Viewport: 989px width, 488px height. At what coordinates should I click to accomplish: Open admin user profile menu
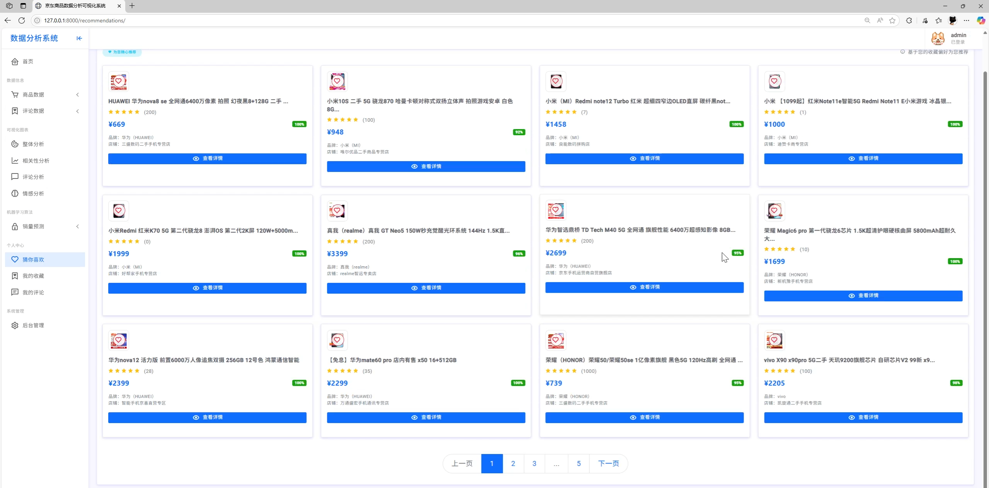click(953, 38)
